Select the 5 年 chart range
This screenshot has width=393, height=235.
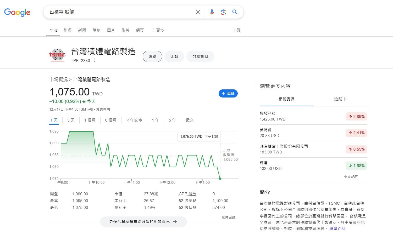[172, 120]
